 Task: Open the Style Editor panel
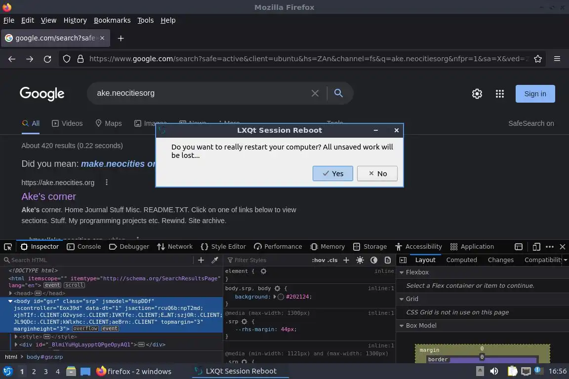(x=223, y=247)
